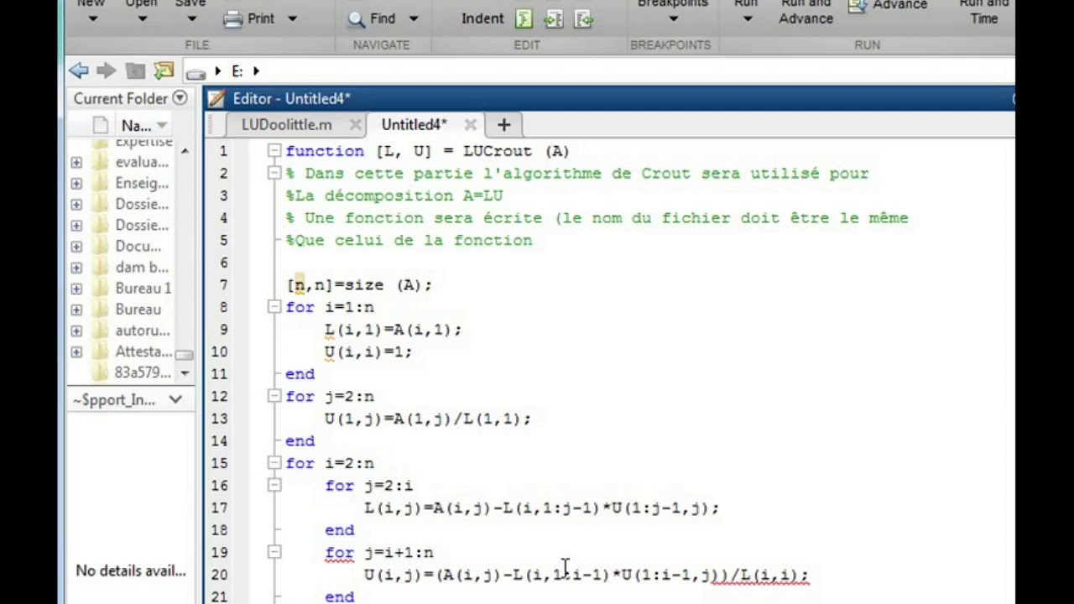Click line number 13 in gutter
1074x604 pixels.
pos(219,419)
